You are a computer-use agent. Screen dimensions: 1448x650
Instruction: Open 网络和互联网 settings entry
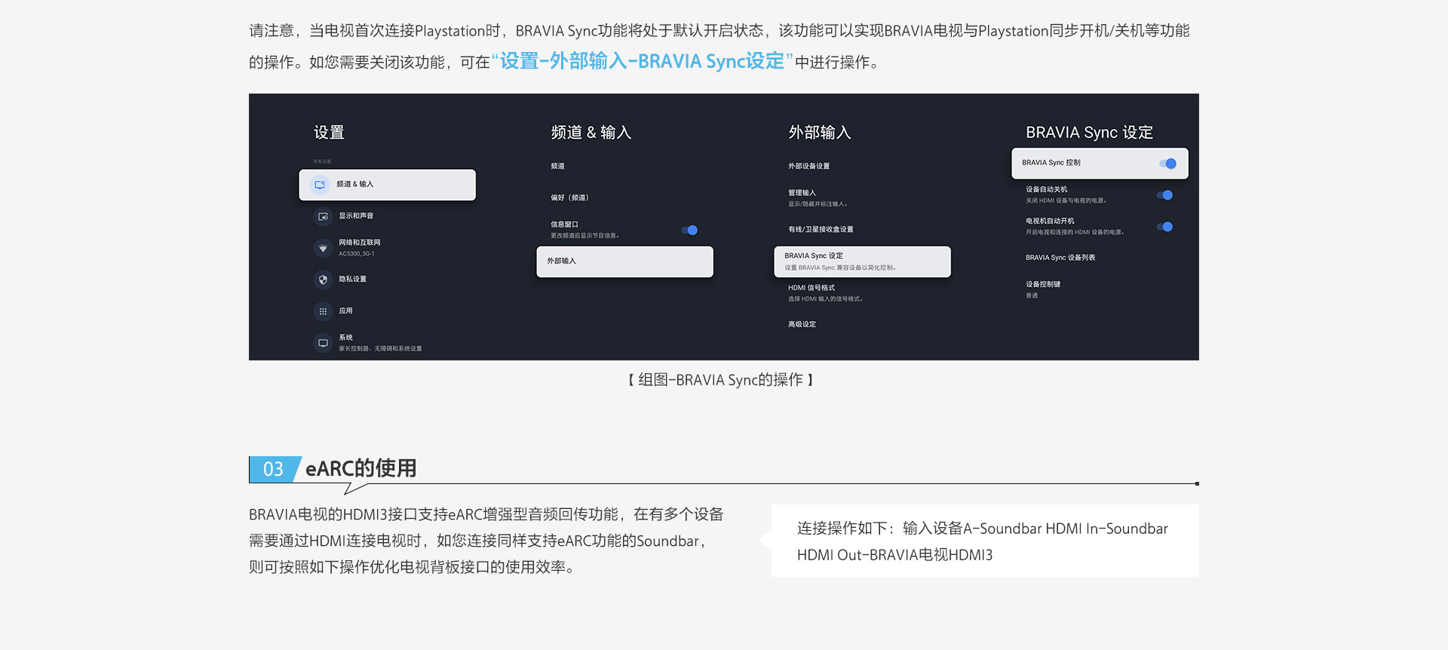[x=360, y=247]
